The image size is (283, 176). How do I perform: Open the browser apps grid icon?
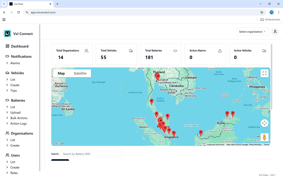click(4, 19)
